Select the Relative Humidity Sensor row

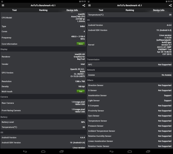[x=130, y=136]
